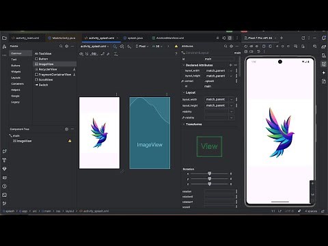328x246 pixels.
Task: Open the Logcat tool window icon
Action: tap(4, 178)
